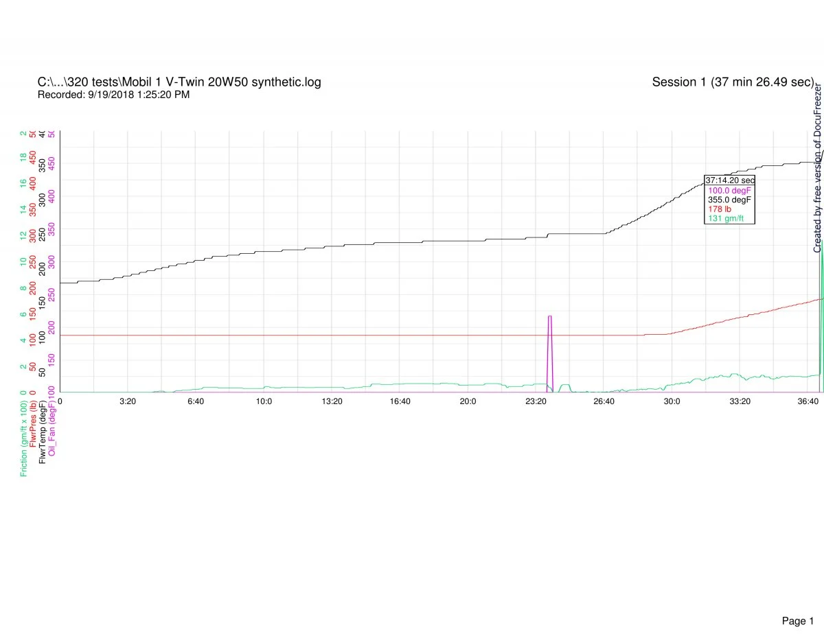Click the 178 lb tooltip reading

pyautogui.click(x=720, y=209)
